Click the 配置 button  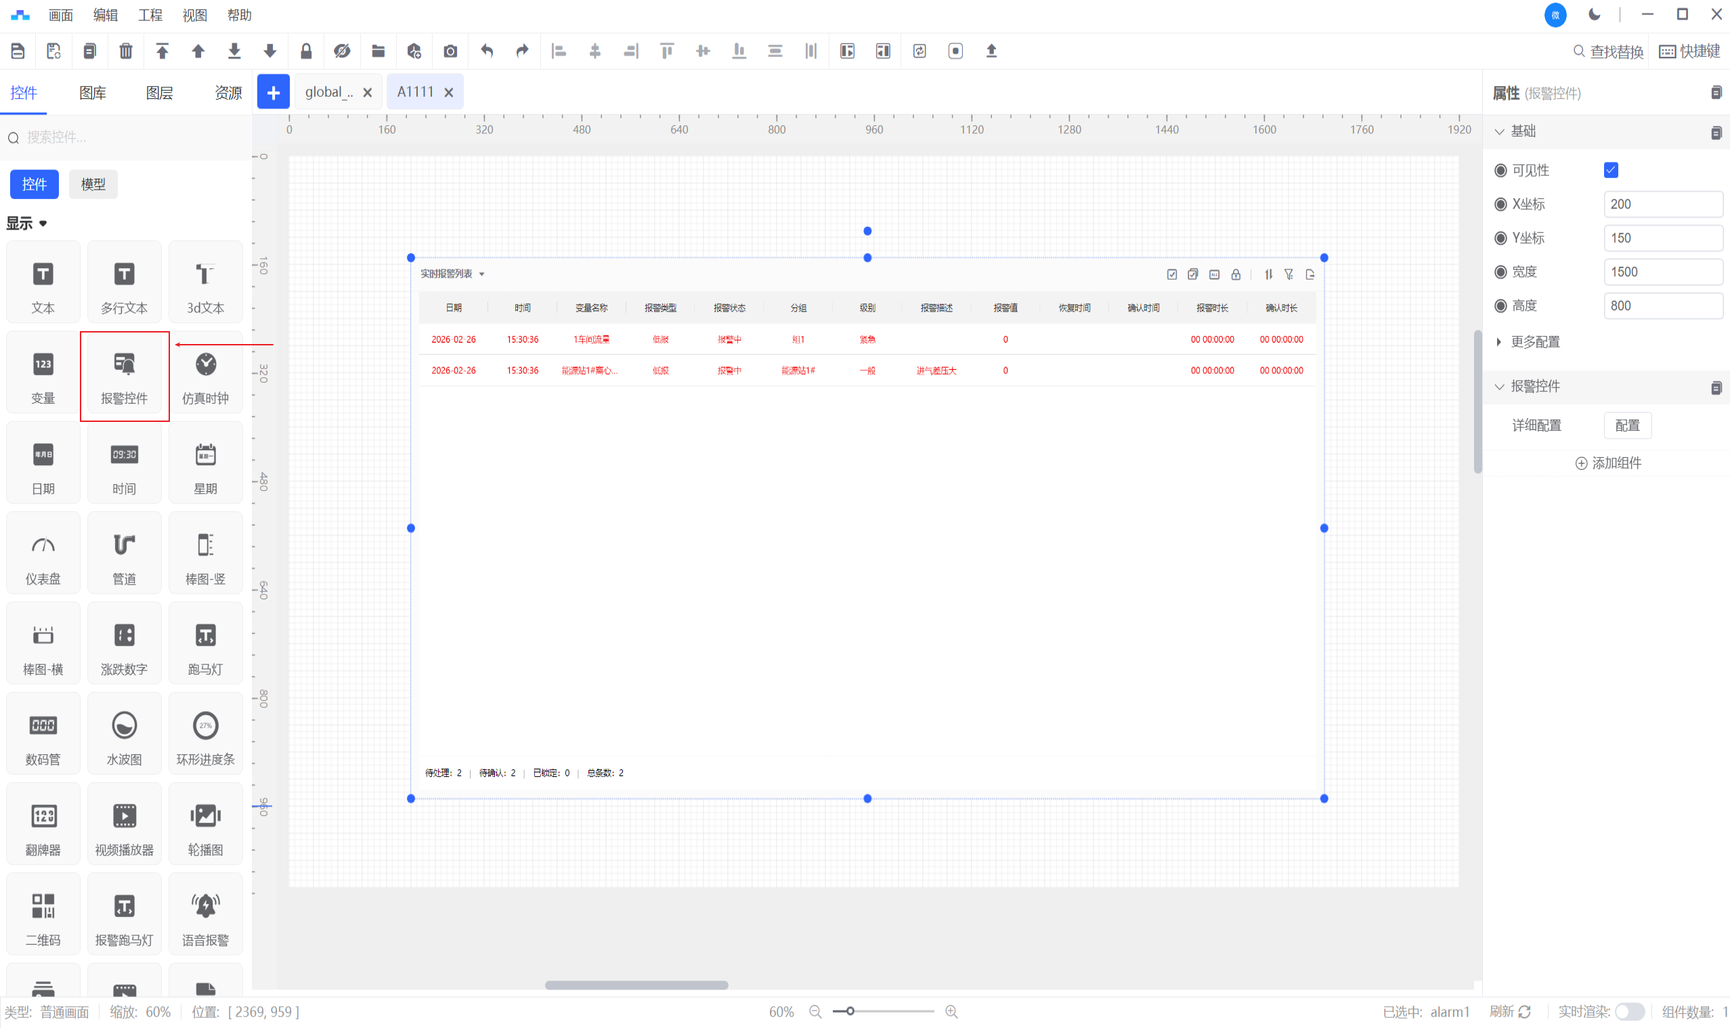coord(1627,425)
